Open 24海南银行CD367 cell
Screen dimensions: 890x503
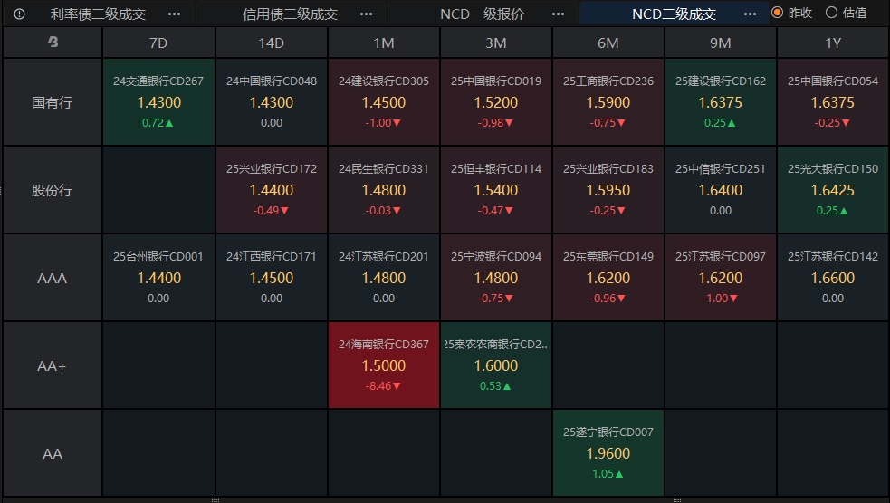(384, 365)
